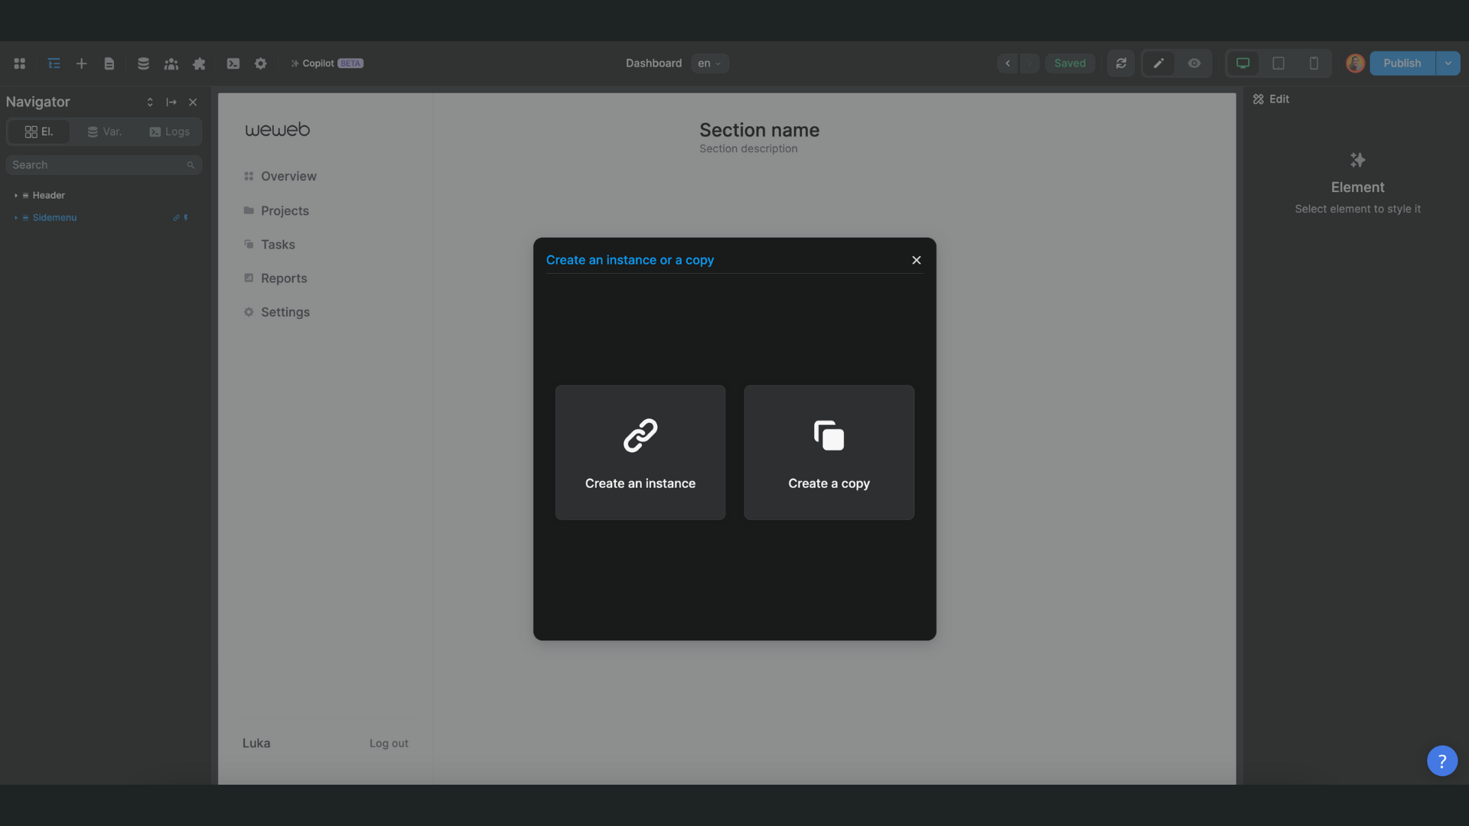The image size is (1469, 826).
Task: Open the project Settings gear icon
Action: click(261, 63)
